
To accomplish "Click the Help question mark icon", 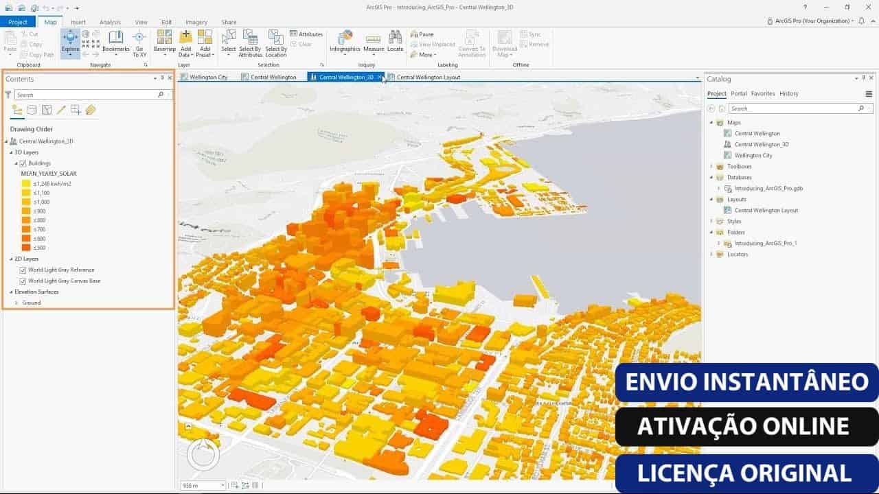I will pos(805,7).
